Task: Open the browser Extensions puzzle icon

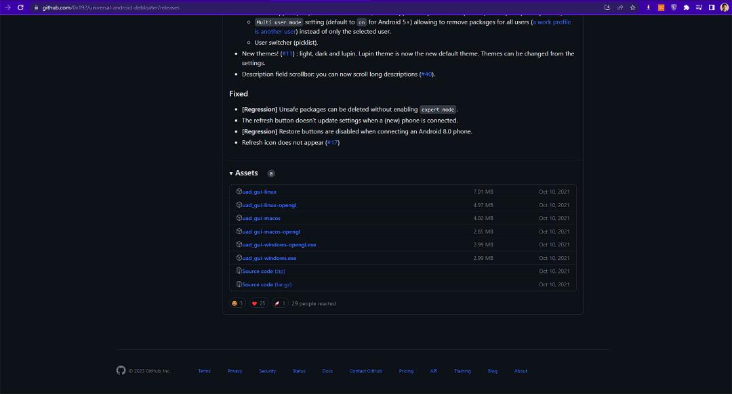Action: pos(686,7)
